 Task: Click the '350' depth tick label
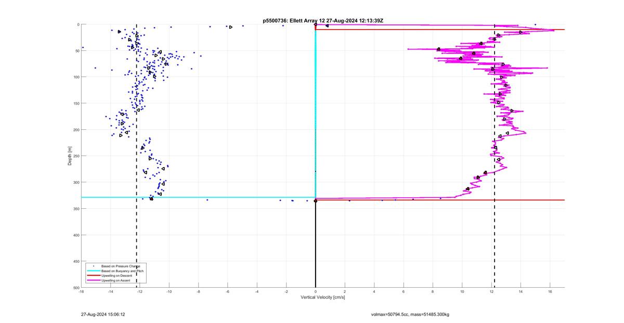coord(76,209)
